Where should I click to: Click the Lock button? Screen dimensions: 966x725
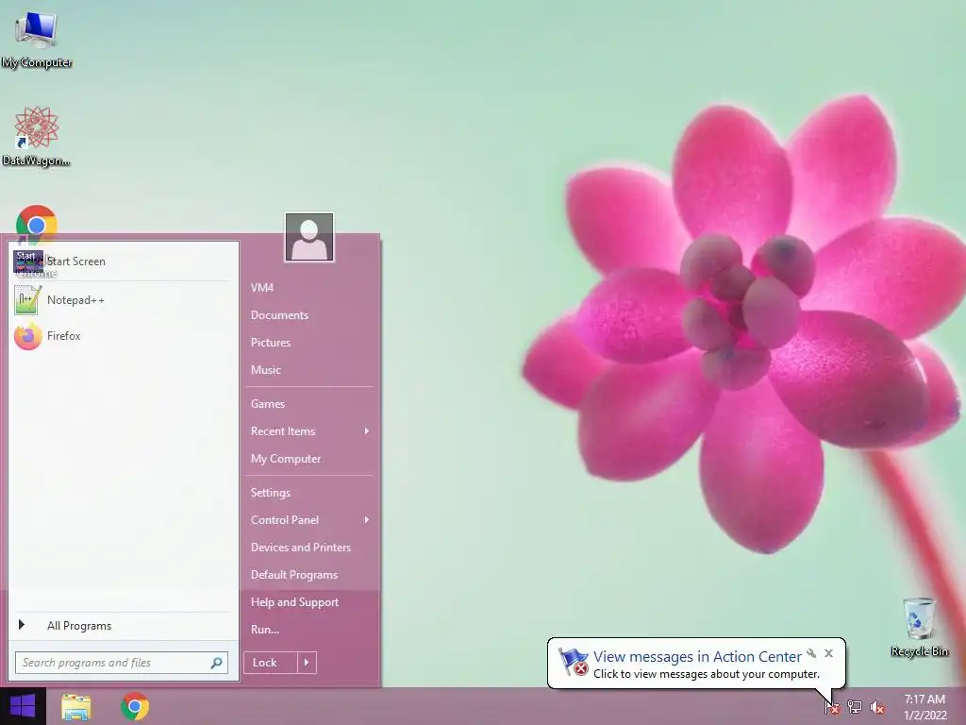tap(271, 663)
